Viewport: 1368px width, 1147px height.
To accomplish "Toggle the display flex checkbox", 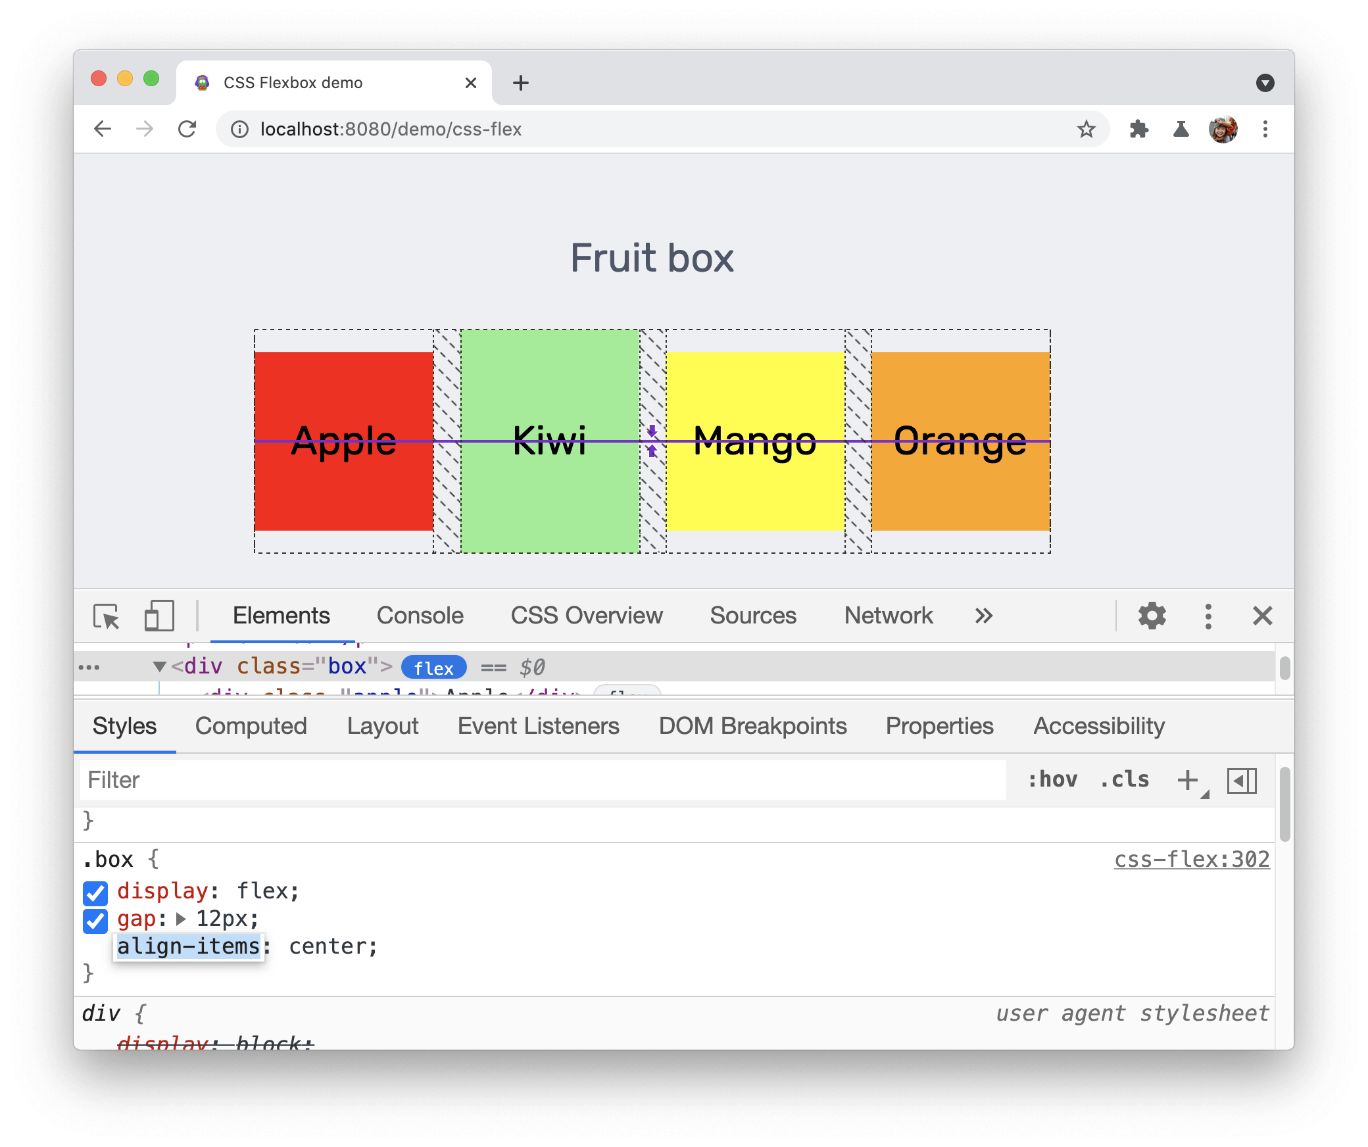I will click(x=95, y=891).
